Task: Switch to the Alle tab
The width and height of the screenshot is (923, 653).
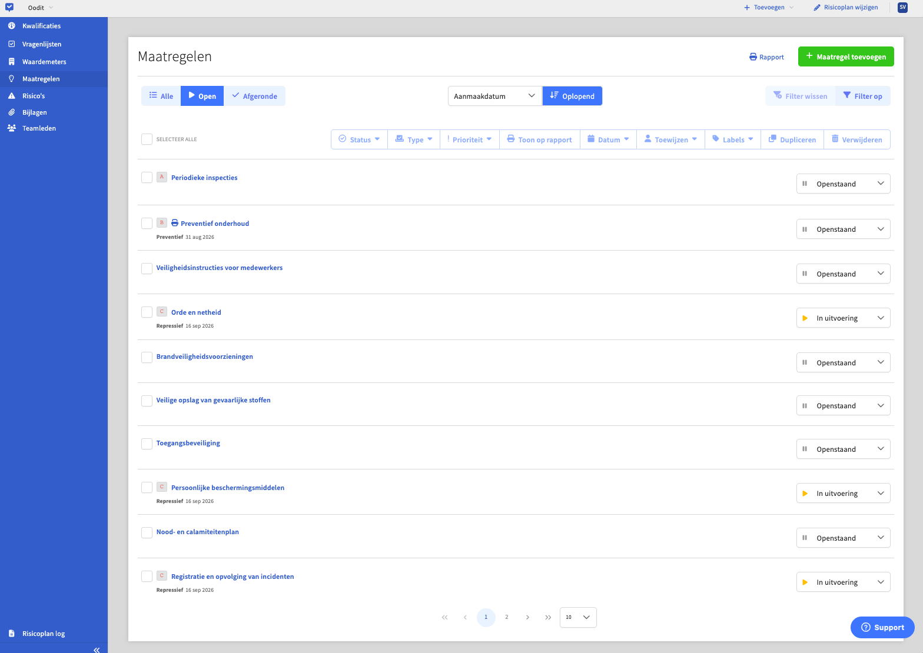Action: 161,96
